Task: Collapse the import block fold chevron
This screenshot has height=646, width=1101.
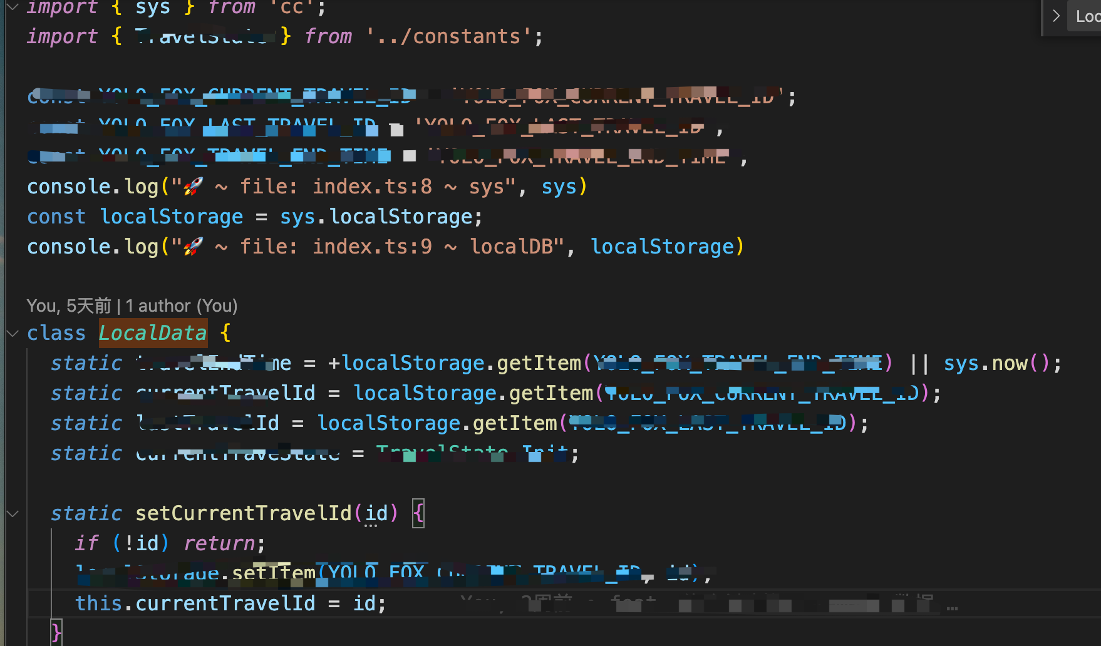Action: [x=13, y=6]
